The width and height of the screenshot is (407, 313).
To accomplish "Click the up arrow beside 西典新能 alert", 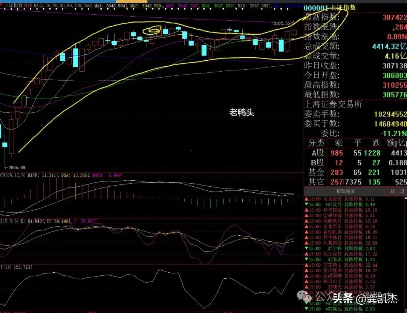I will point(307,243).
